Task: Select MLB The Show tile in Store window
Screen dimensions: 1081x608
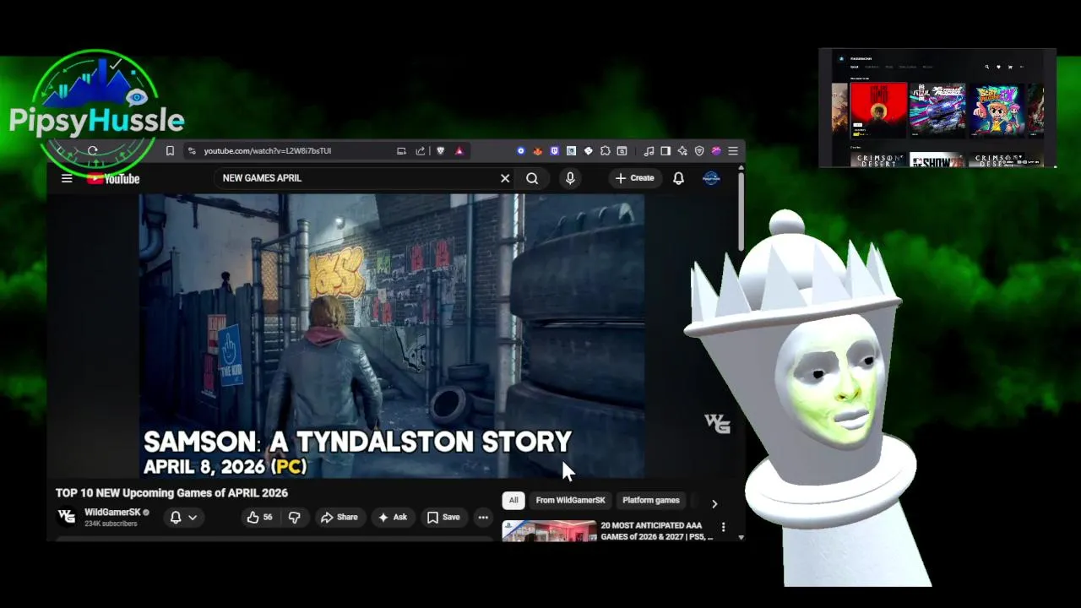Action: click(x=937, y=160)
